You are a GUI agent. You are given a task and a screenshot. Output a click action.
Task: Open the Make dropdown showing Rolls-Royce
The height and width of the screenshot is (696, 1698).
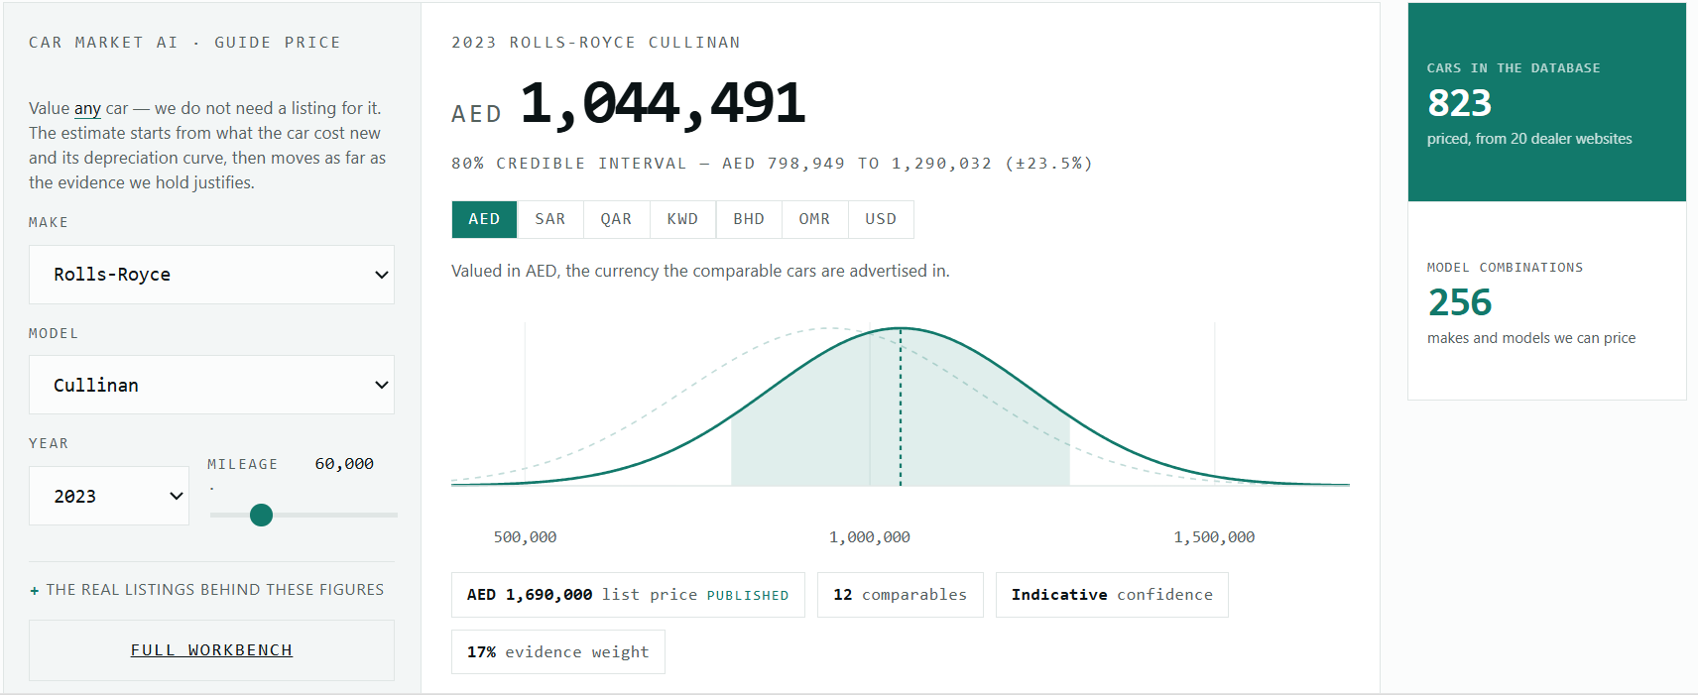[x=211, y=275]
